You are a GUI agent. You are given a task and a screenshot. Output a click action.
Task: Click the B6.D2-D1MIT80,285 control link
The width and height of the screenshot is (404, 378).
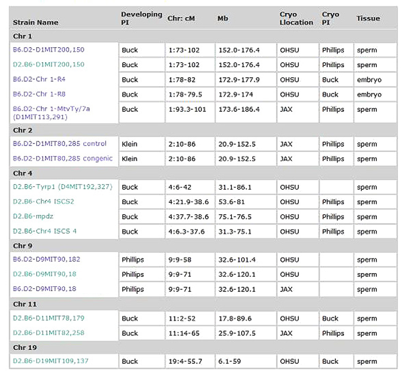point(60,144)
